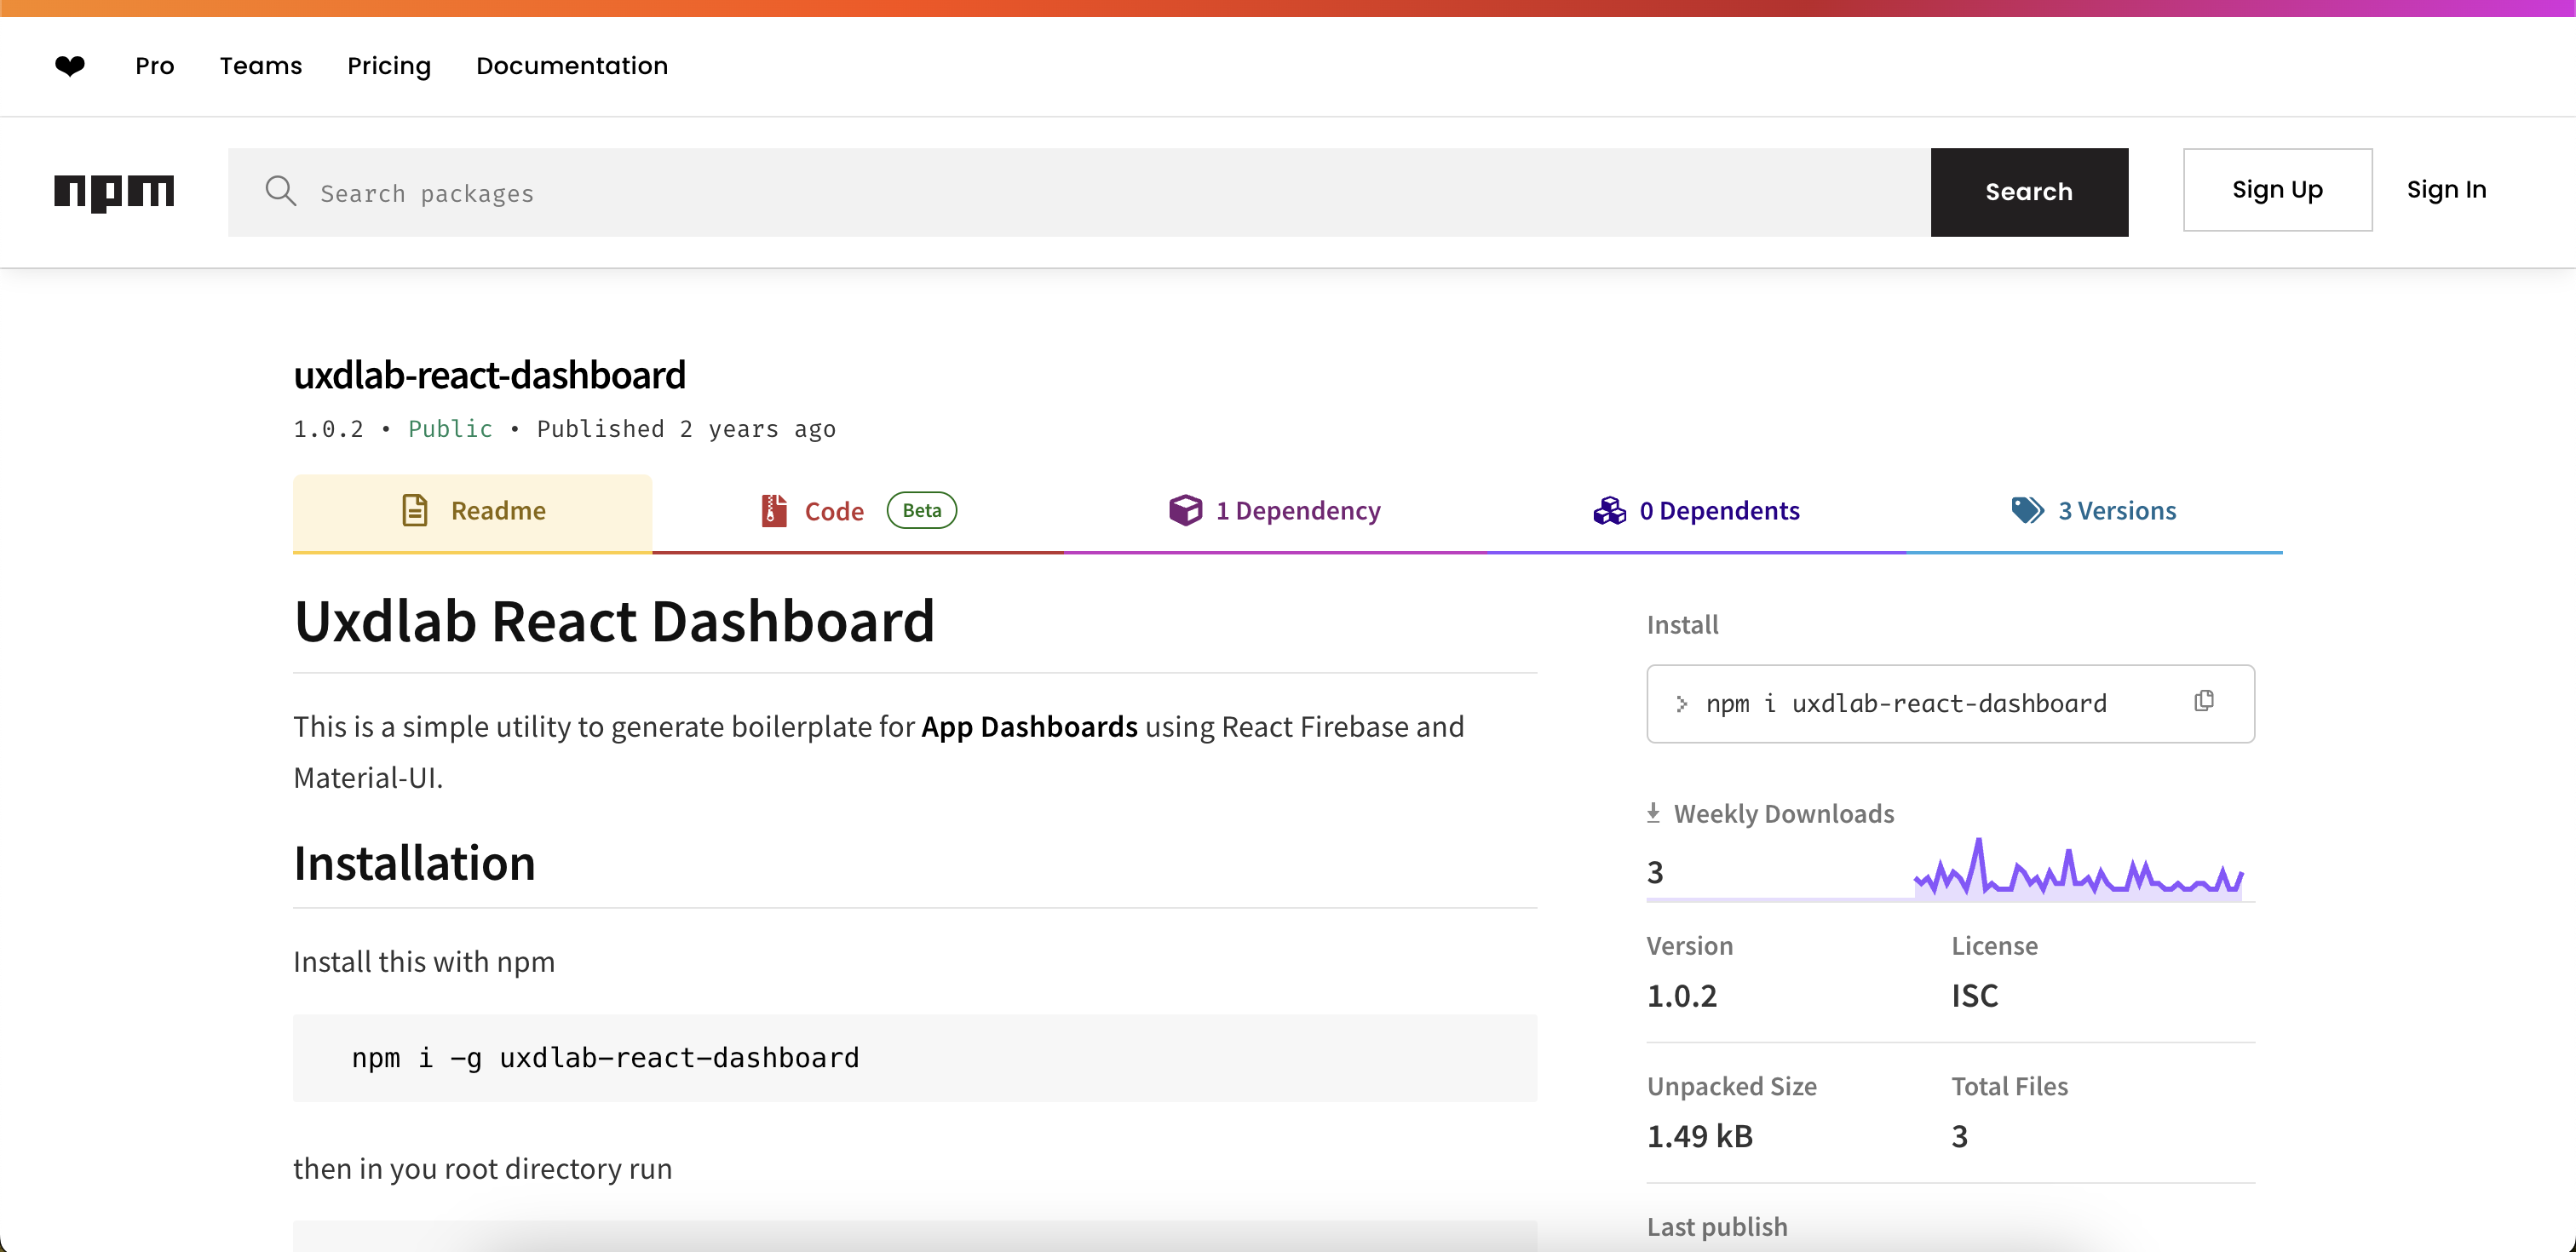
Task: Click the Beta badge beside Code
Action: click(921, 510)
